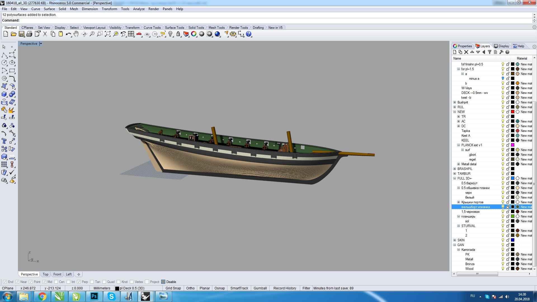537x302 pixels.
Task: Click the lightbulb Hide Objects icon
Action: (x=170, y=34)
